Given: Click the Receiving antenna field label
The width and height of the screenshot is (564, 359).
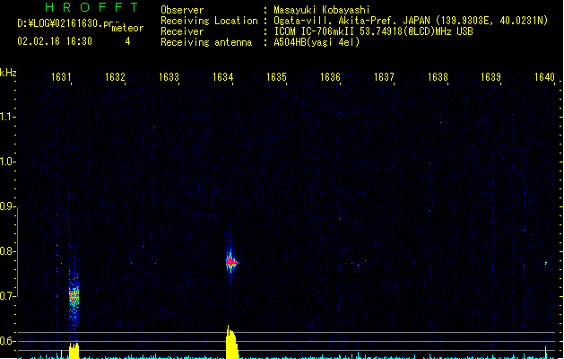Looking at the screenshot, I should pos(206,42).
